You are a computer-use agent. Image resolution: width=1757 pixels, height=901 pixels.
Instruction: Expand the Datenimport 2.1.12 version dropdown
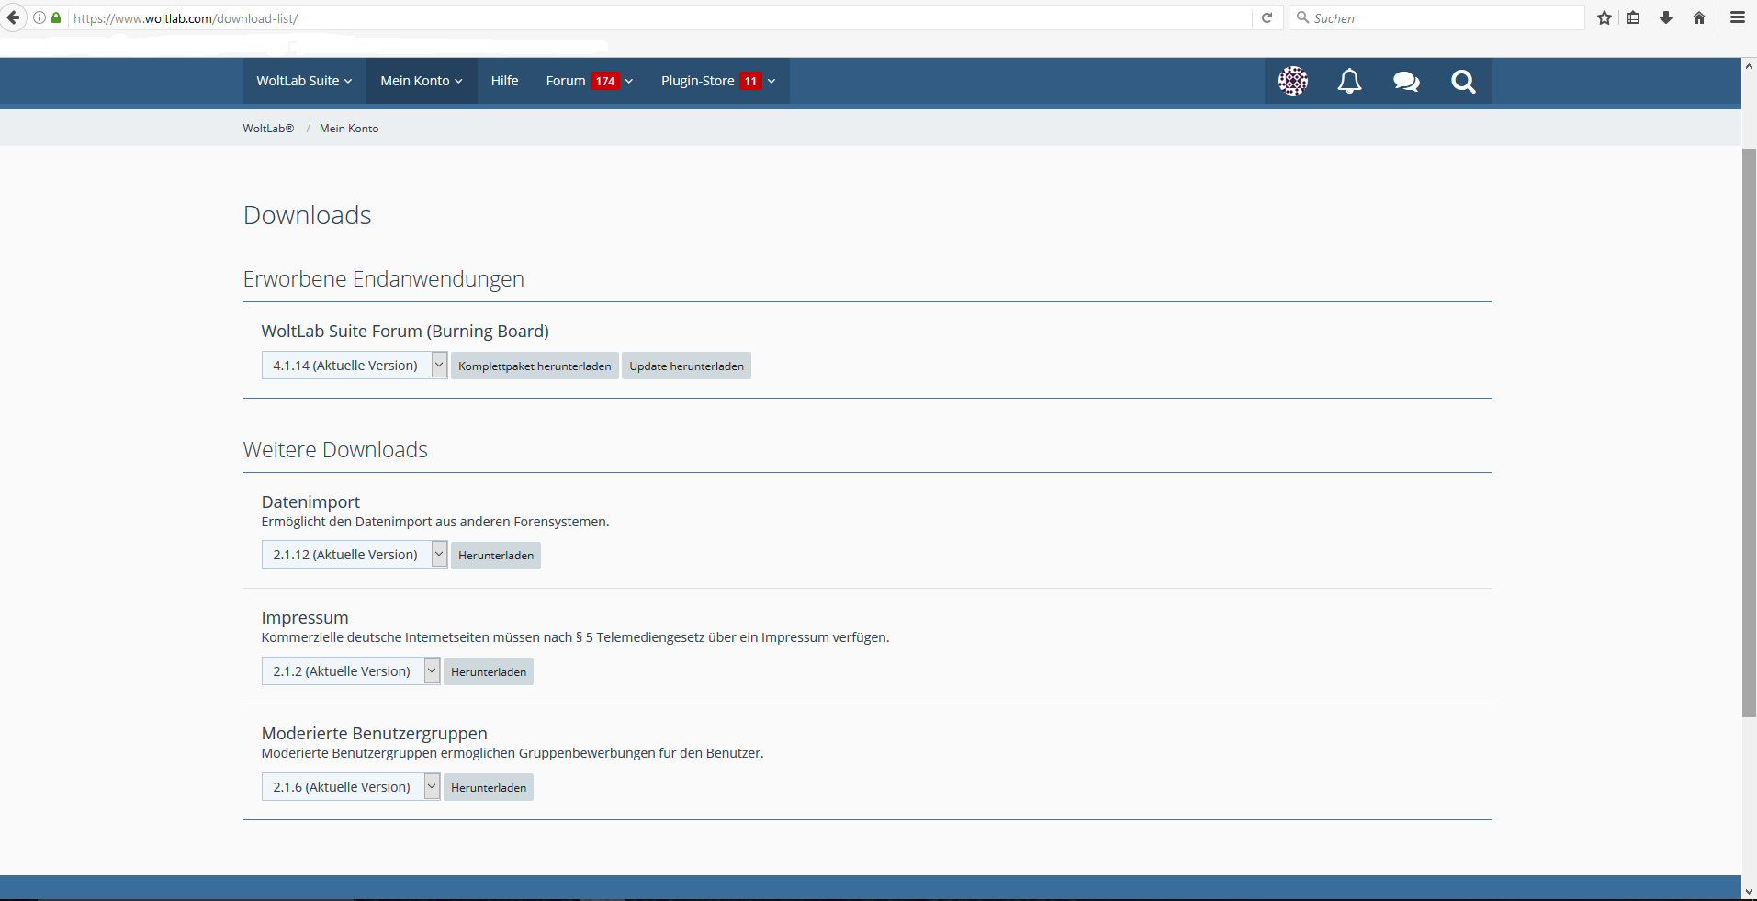pos(355,555)
